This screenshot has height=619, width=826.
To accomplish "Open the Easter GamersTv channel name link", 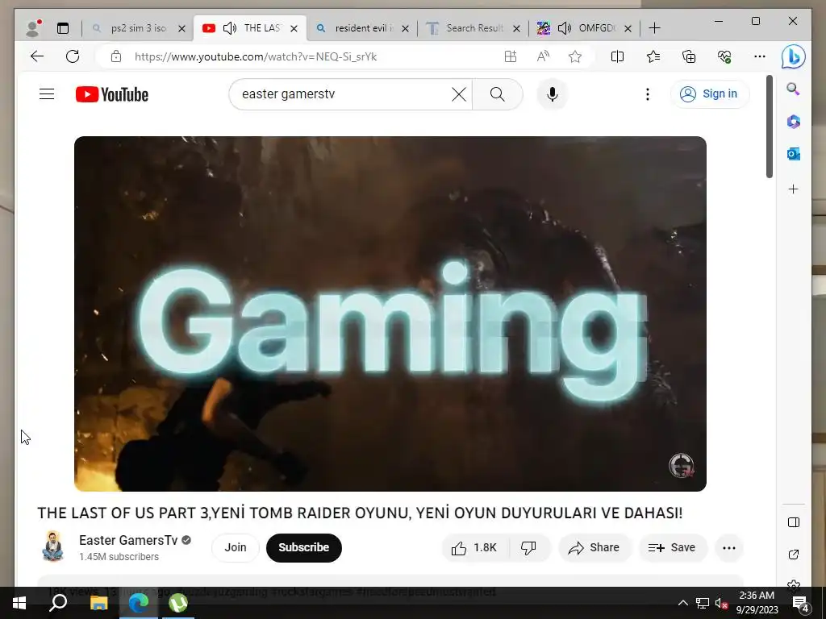I will (128, 540).
